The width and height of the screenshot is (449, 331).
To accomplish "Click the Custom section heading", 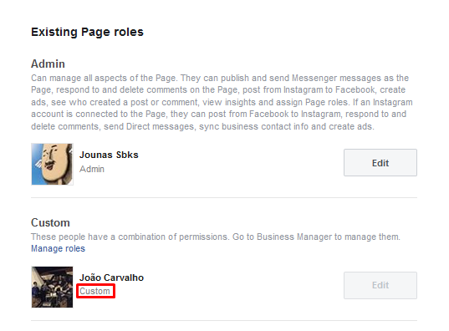I will click(50, 223).
